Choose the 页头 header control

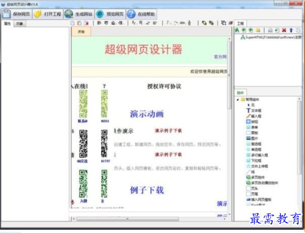pyautogui.click(x=252, y=189)
